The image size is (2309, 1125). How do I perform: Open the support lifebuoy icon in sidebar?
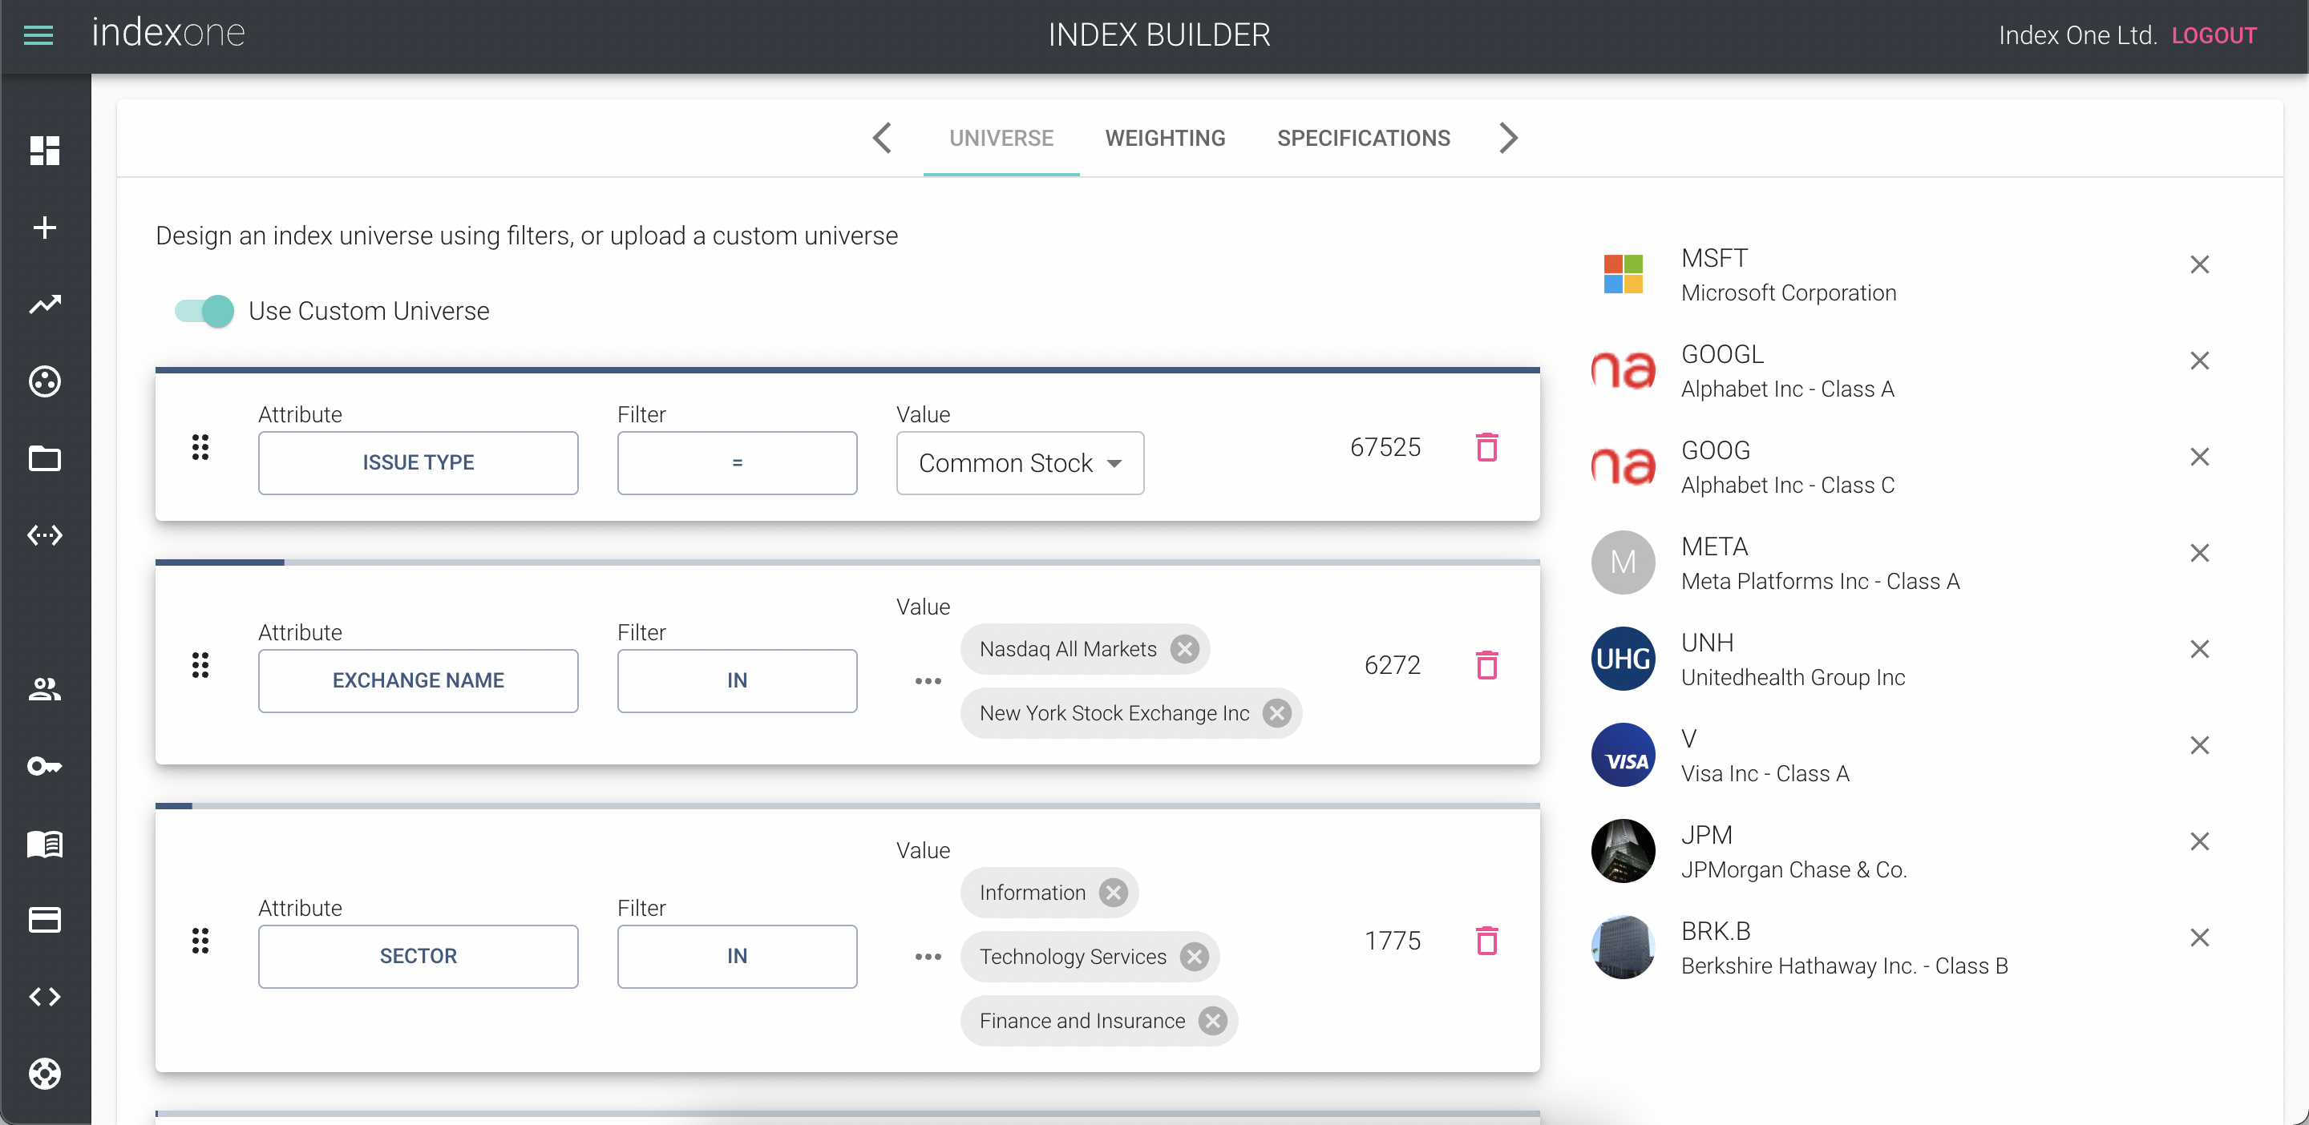45,1073
